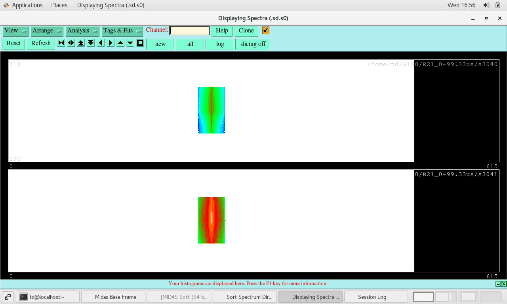Click the 615 label below the s3040 spectrum

(492, 167)
